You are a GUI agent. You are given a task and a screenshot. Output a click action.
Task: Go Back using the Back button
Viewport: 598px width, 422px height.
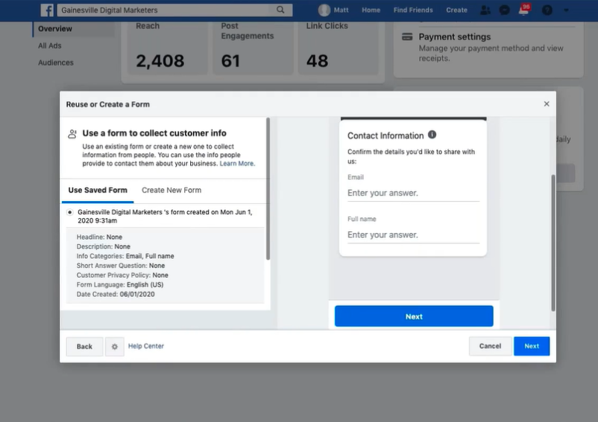coord(84,347)
